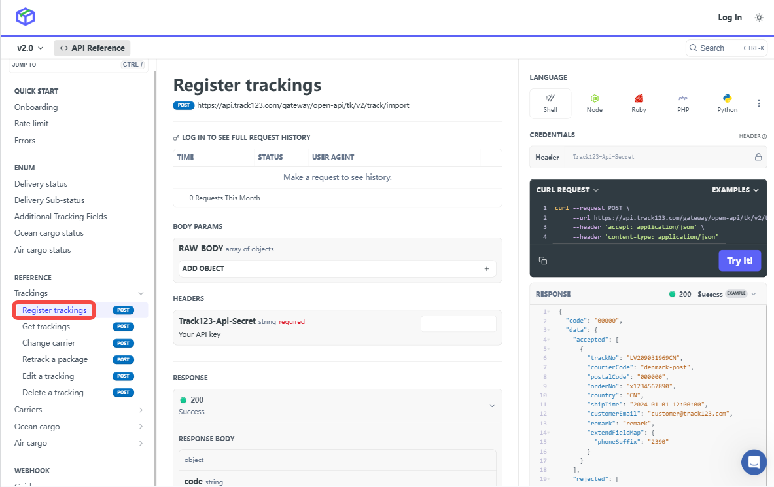Open the Rate limit page
Screen dimensions: 774x487
tap(31, 124)
